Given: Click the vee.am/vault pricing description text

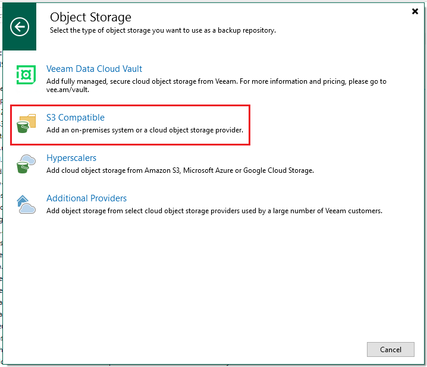Looking at the screenshot, I should [x=216, y=86].
